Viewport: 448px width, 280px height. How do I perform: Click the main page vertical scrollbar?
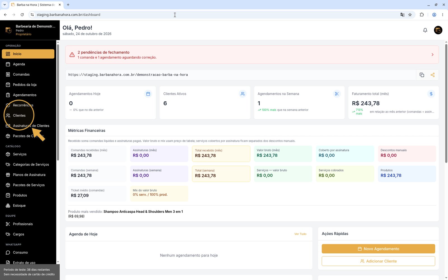tap(446, 103)
